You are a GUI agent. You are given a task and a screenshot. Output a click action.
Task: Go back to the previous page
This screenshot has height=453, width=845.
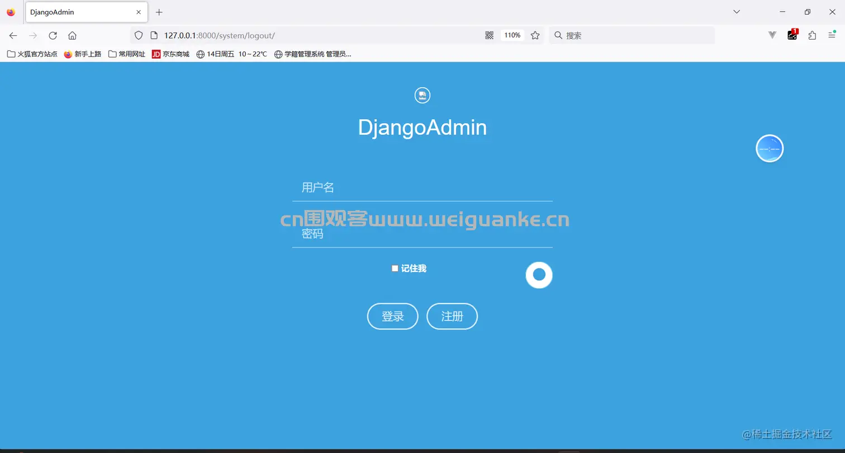pyautogui.click(x=13, y=35)
